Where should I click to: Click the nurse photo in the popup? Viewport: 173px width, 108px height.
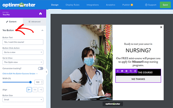(x=87, y=62)
